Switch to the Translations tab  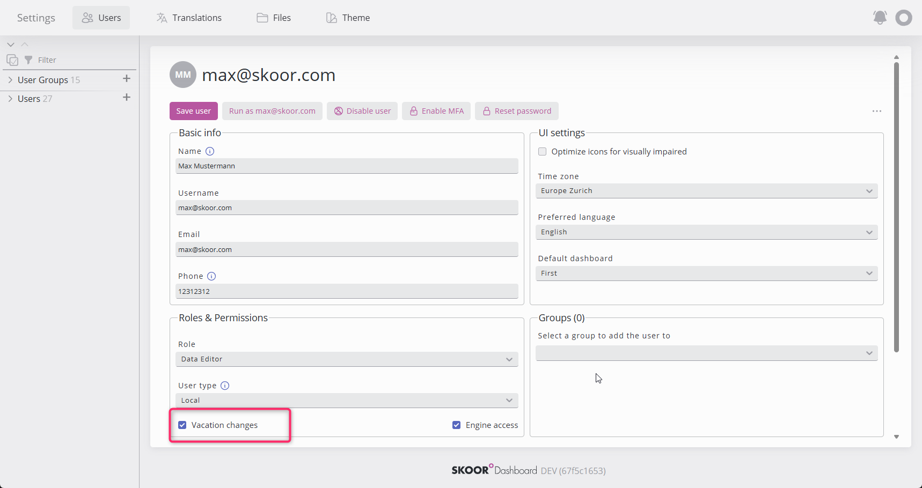point(189,18)
